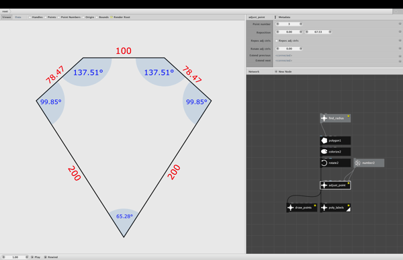Click the Rotate adj ctrls value field
The width and height of the screenshot is (403, 260).
click(289, 48)
